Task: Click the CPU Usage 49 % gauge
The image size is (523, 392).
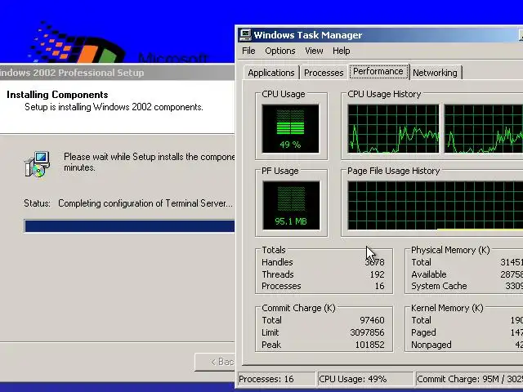Action: (291, 129)
